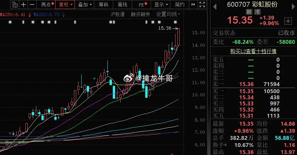
Task: Click the 港 Hong Kong connect tag
Action: click(x=257, y=12)
